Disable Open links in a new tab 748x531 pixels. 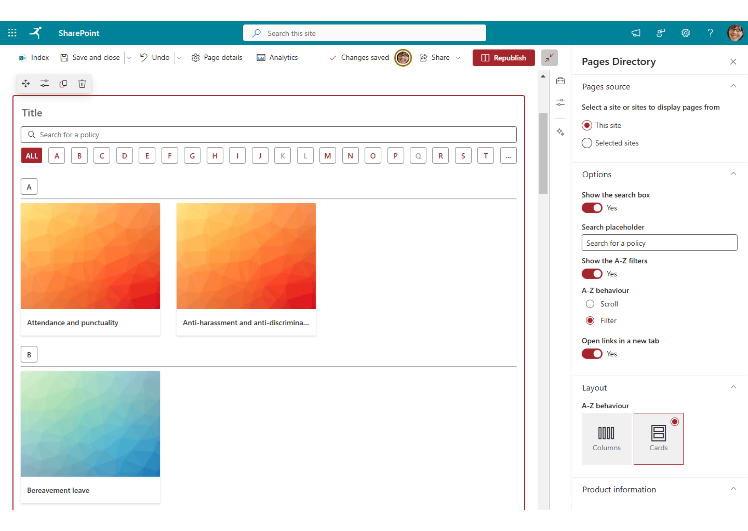(592, 354)
